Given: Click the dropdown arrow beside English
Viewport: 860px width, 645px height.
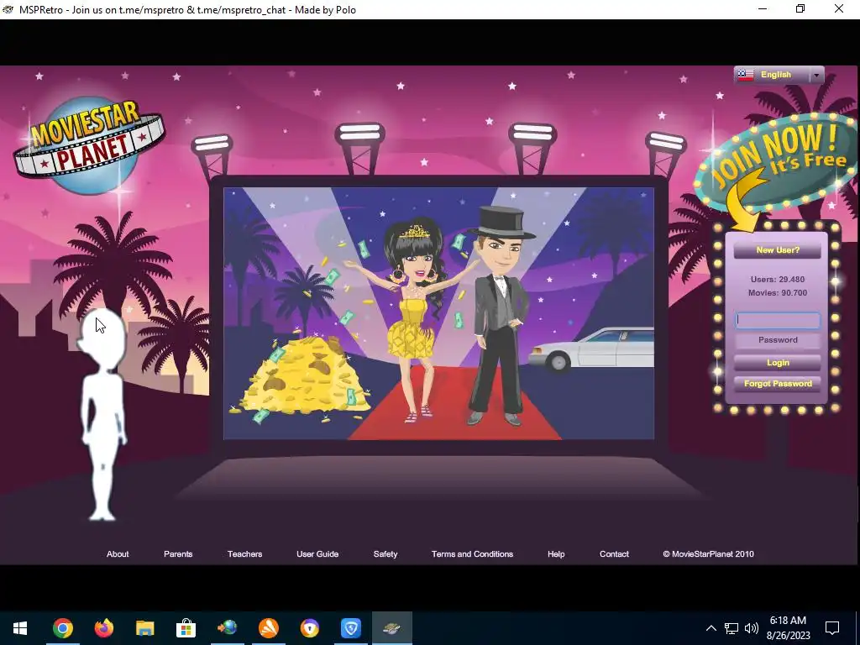Looking at the screenshot, I should coord(816,75).
